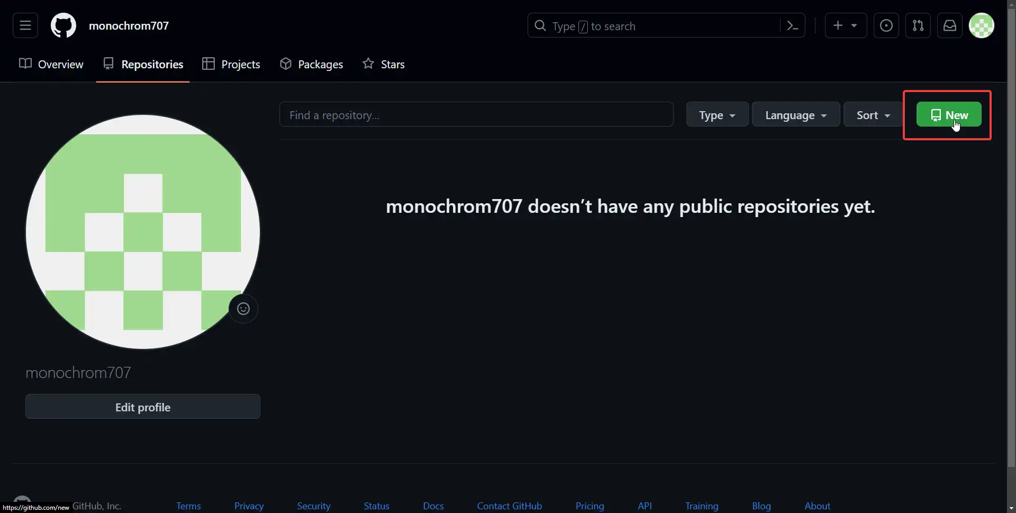Open the Terms footer link
The image size is (1016, 513).
click(188, 506)
